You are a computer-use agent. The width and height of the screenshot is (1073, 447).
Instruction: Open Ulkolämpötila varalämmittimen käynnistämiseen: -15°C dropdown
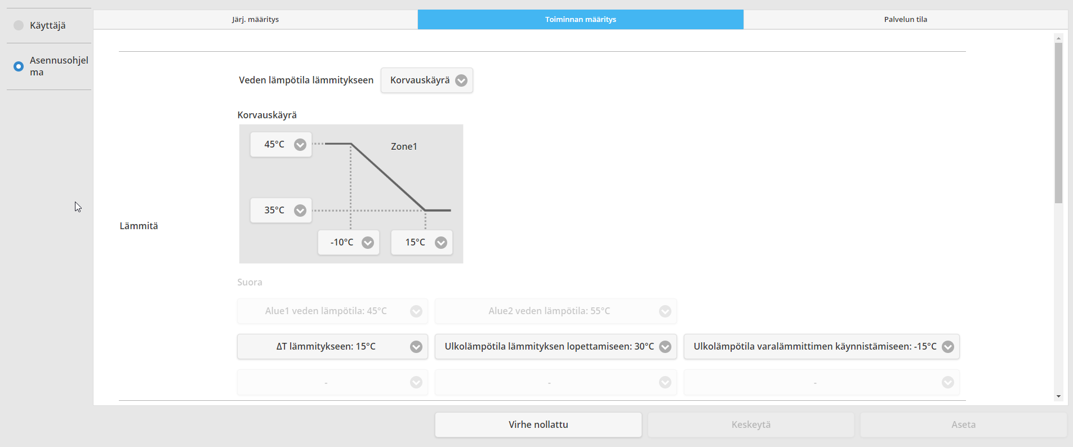(821, 346)
